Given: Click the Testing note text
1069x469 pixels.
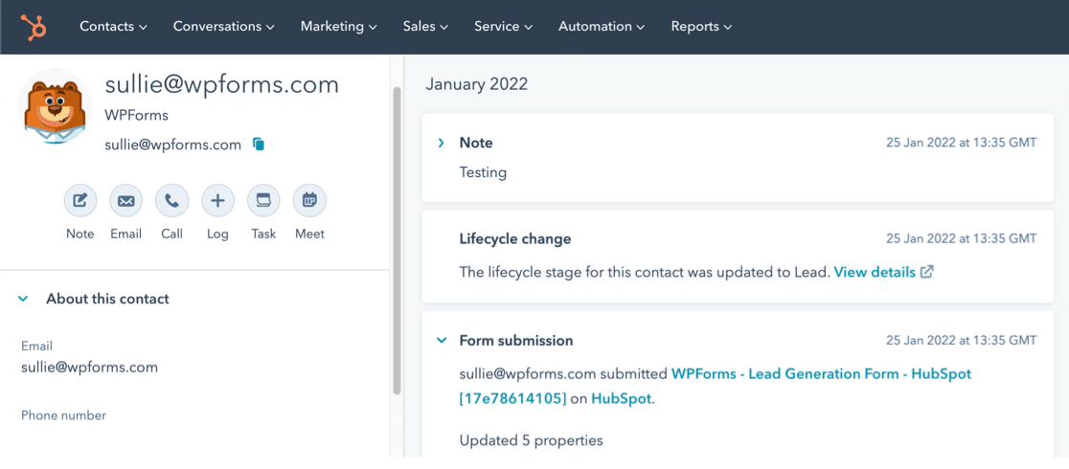Looking at the screenshot, I should click(x=483, y=172).
